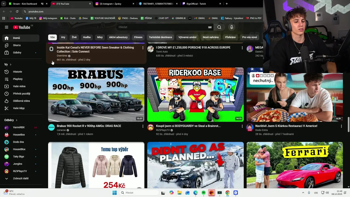Viewport: 350px width, 197px height.
Task: Click the search magnifier button
Action: 219,27
